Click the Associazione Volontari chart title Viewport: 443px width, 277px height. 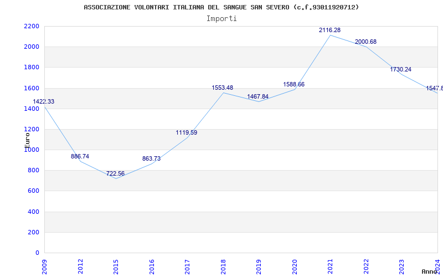pos(221,7)
